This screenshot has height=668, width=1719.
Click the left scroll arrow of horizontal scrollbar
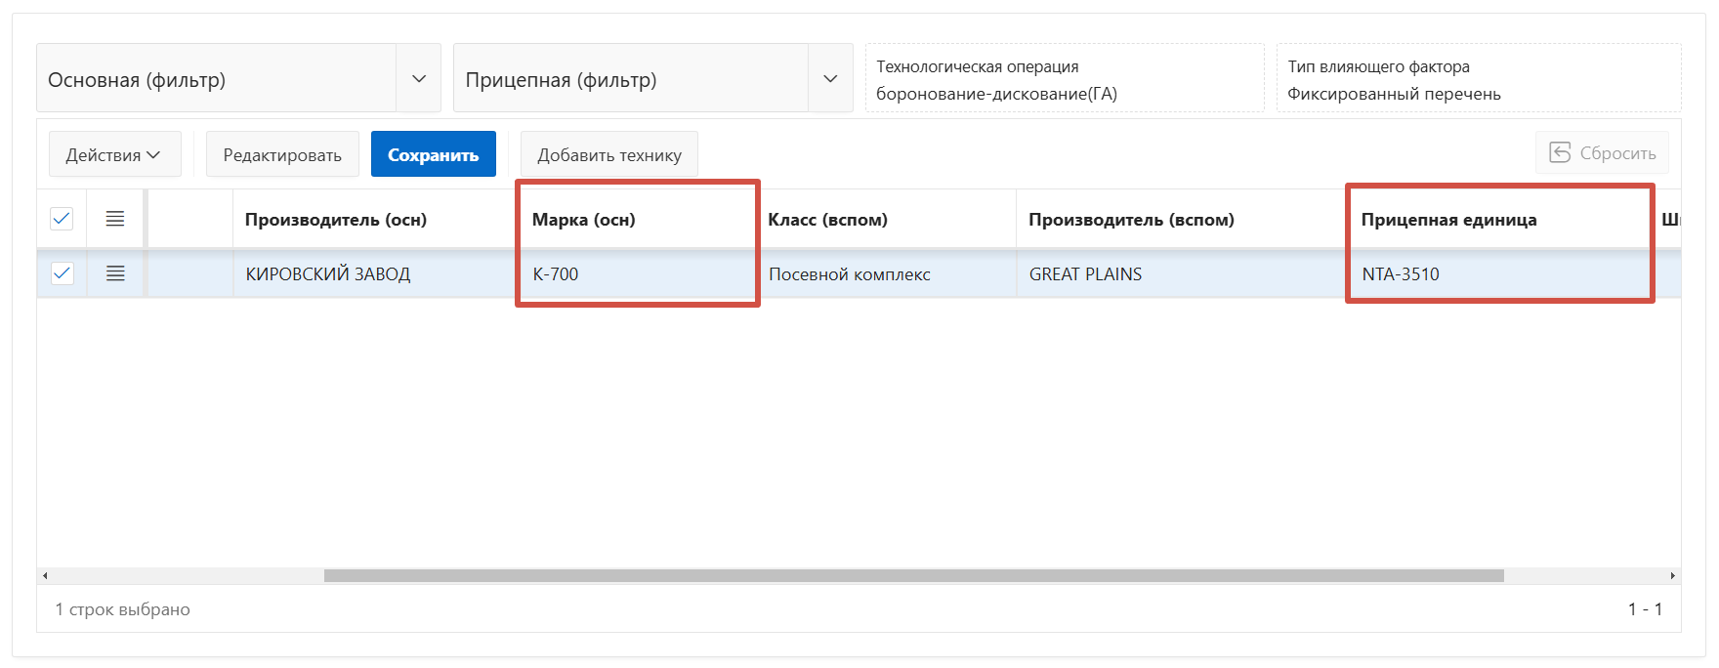point(45,576)
